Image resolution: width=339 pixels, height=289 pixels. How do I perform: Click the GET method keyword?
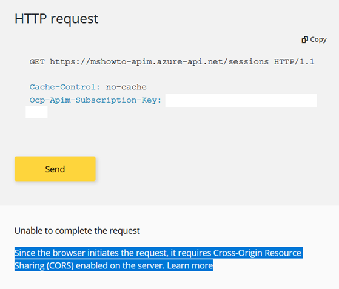point(37,62)
